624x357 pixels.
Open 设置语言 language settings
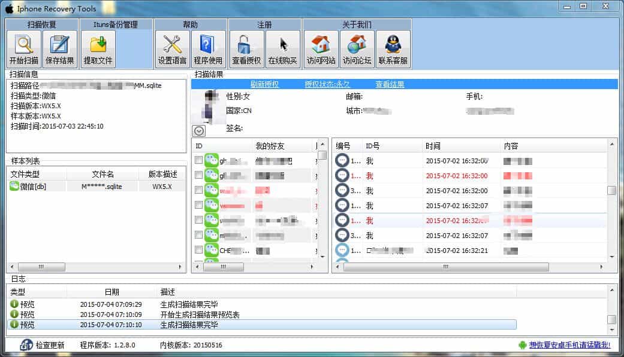point(172,49)
